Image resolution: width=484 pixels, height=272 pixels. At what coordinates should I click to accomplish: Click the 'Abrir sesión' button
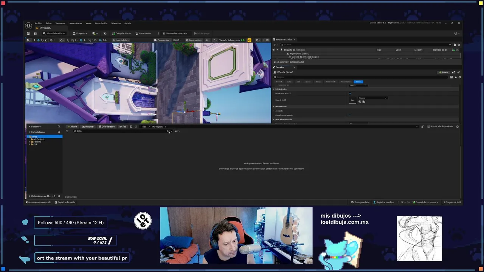point(143,33)
